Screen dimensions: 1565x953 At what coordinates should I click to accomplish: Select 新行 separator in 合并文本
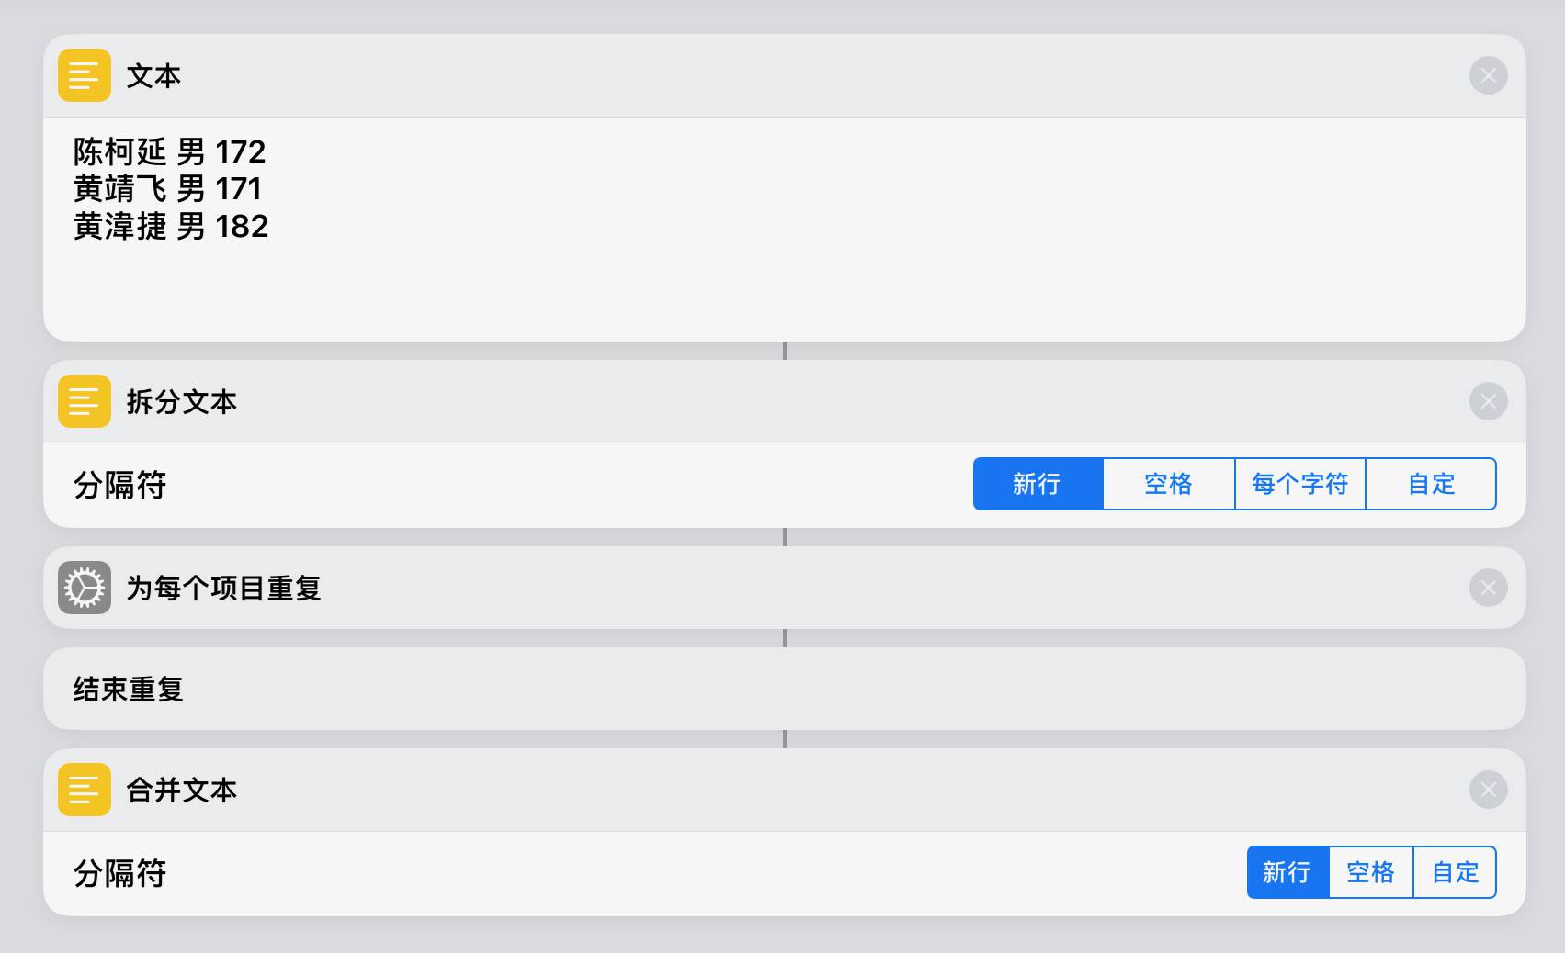click(x=1287, y=872)
